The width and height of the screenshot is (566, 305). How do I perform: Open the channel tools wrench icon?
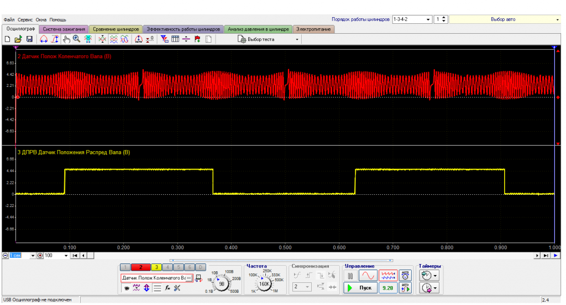coord(177,288)
